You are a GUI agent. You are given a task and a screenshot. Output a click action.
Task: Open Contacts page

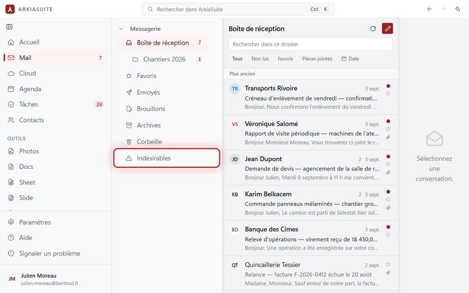56,120
